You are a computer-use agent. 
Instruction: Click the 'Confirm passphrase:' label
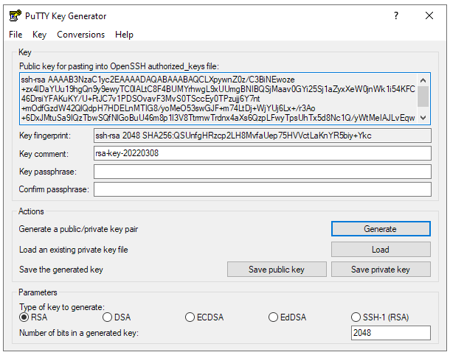54,189
